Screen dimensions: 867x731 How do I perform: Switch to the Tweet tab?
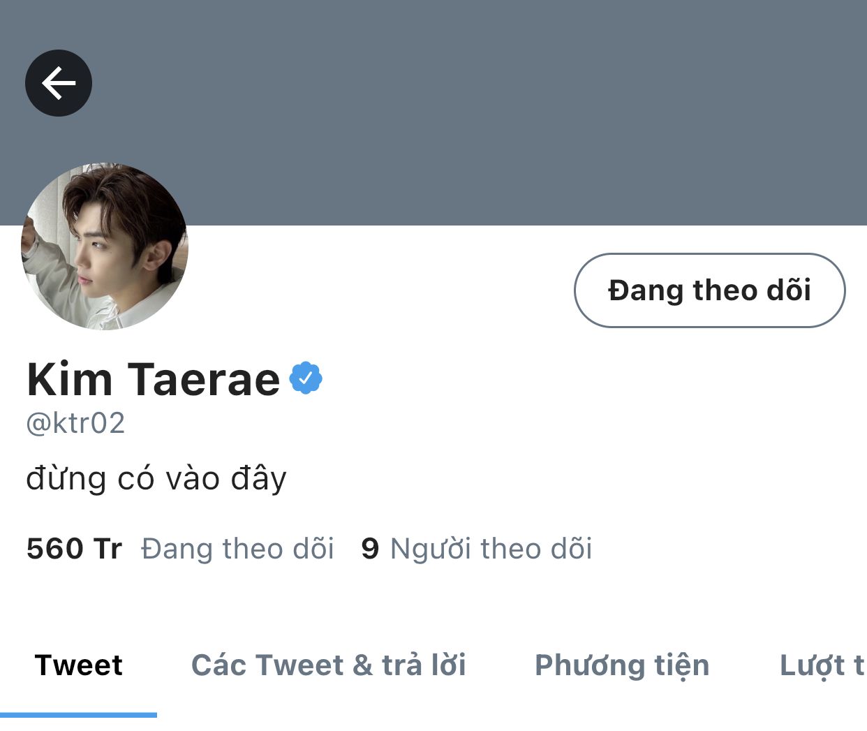click(78, 665)
